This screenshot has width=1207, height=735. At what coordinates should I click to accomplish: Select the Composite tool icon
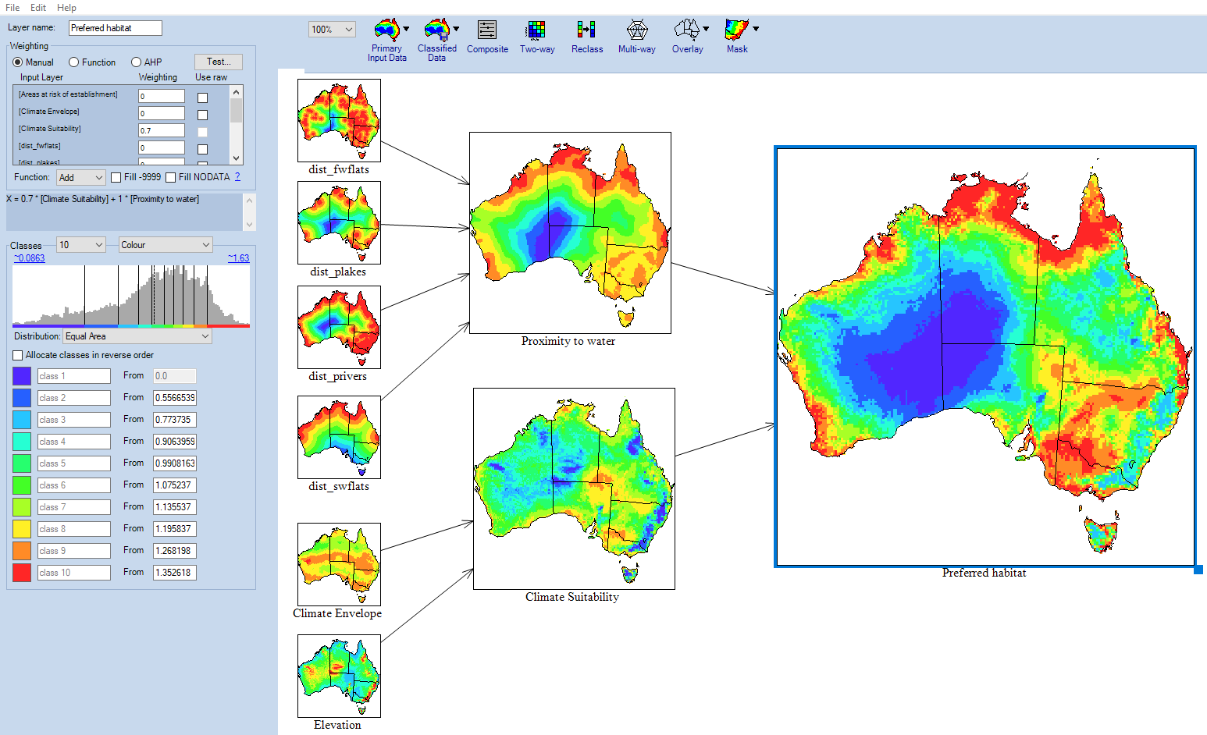tap(487, 30)
